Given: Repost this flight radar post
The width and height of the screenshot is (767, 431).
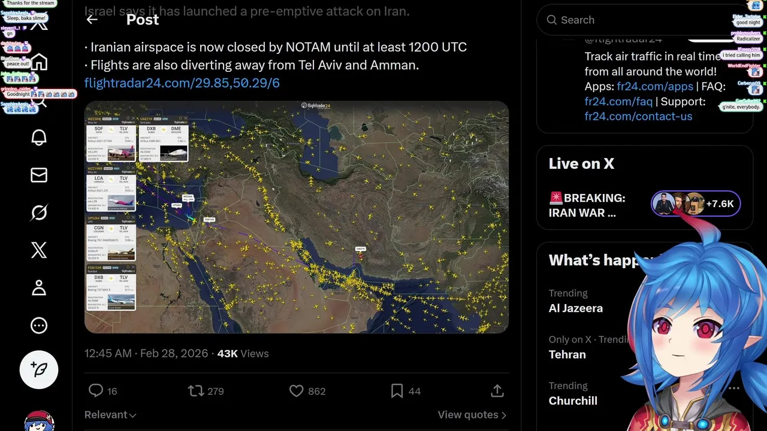Looking at the screenshot, I should point(196,391).
